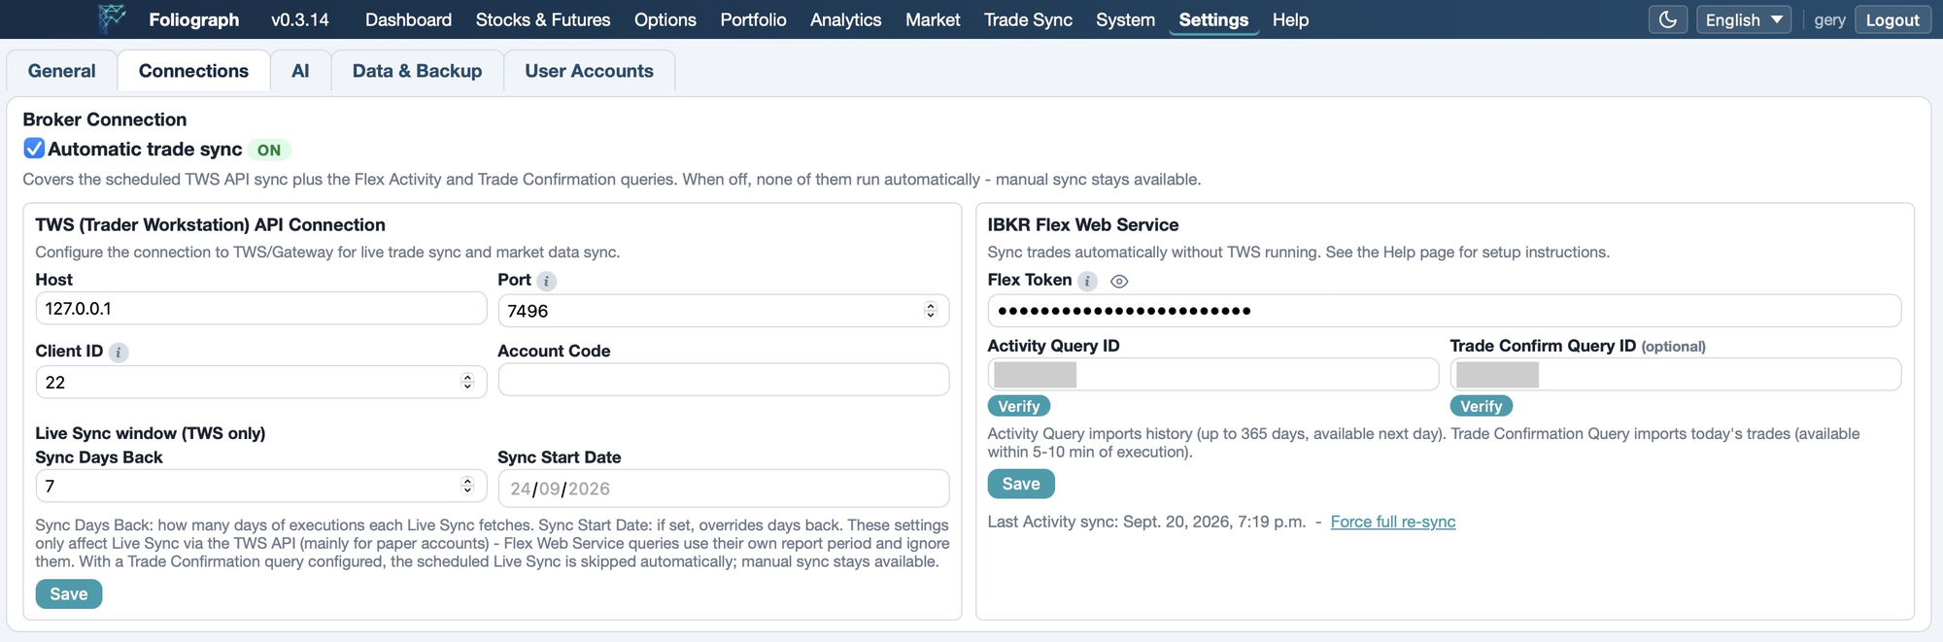Click the Broker Connection heading

(x=105, y=119)
